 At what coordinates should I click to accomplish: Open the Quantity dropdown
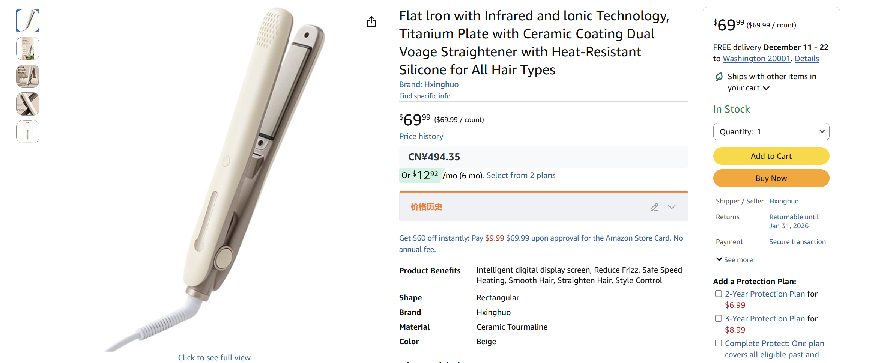click(771, 131)
